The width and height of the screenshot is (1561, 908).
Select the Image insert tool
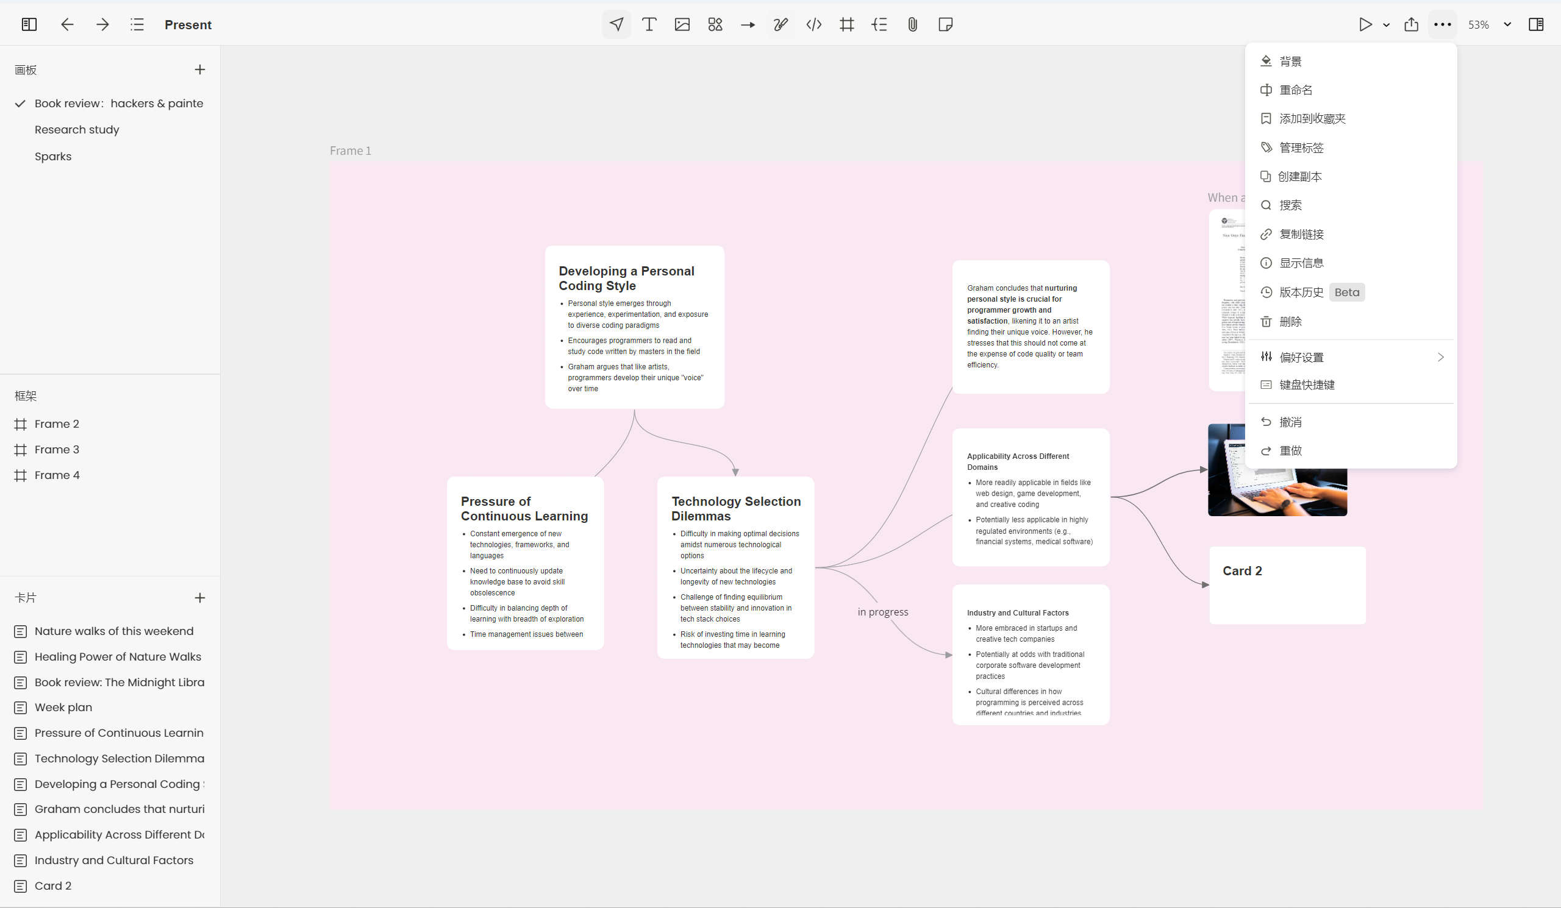[x=682, y=24]
